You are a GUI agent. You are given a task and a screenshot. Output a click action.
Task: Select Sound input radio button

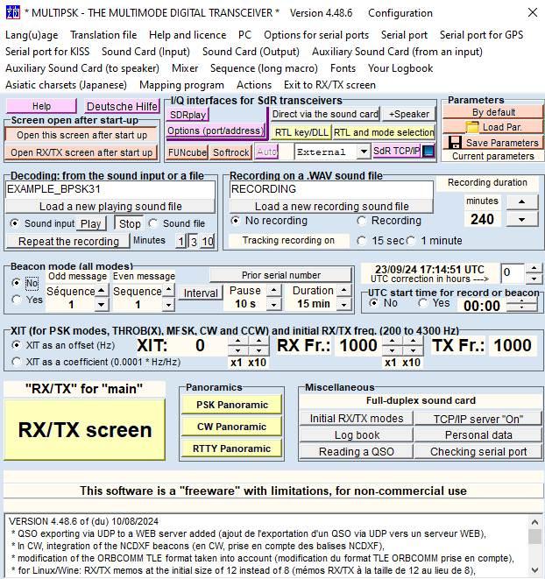point(14,223)
